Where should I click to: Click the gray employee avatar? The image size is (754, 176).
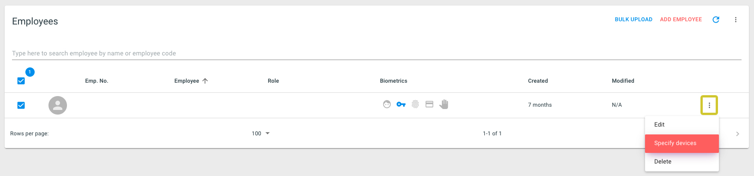coord(58,105)
